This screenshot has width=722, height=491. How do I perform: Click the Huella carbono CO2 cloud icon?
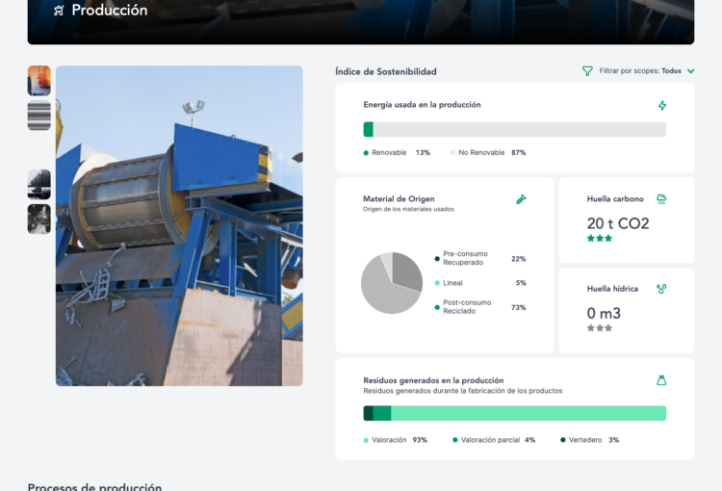(661, 199)
